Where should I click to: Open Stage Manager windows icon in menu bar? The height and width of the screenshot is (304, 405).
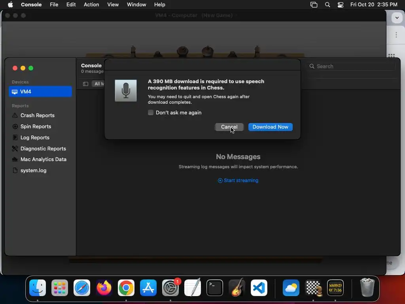[314, 5]
